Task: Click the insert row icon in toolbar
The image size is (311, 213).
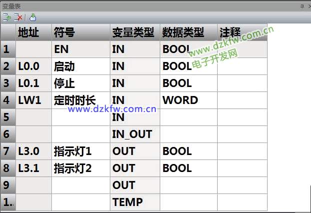Action: point(7,17)
